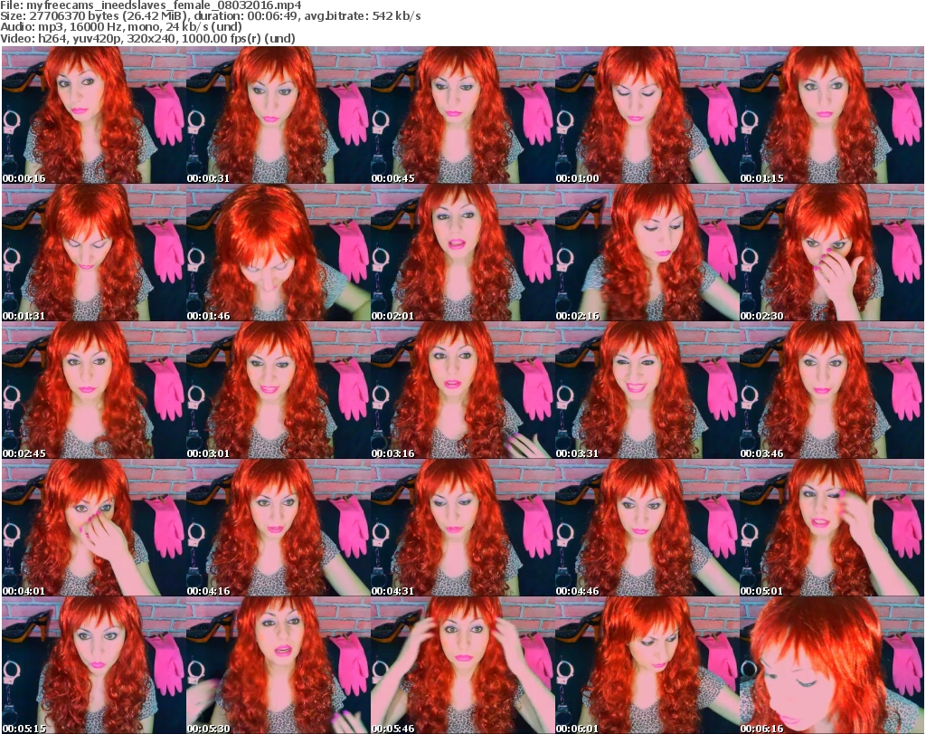The image size is (926, 734).
Task: Open the 00:03:16 preview frame
Action: coord(462,390)
